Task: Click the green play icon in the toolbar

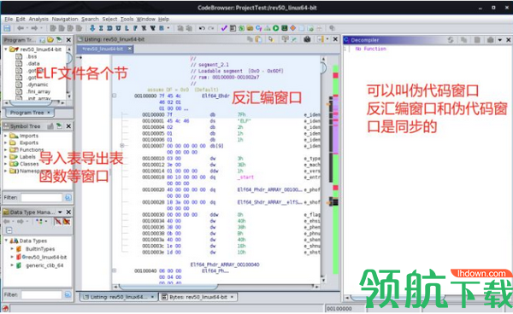Action: click(x=276, y=28)
